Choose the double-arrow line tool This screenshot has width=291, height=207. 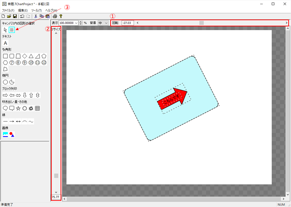pos(18,121)
